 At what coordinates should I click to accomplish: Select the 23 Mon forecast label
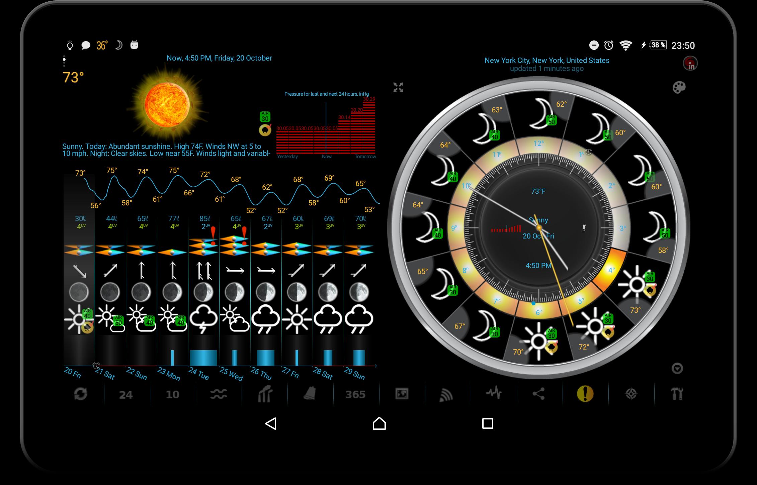[169, 374]
